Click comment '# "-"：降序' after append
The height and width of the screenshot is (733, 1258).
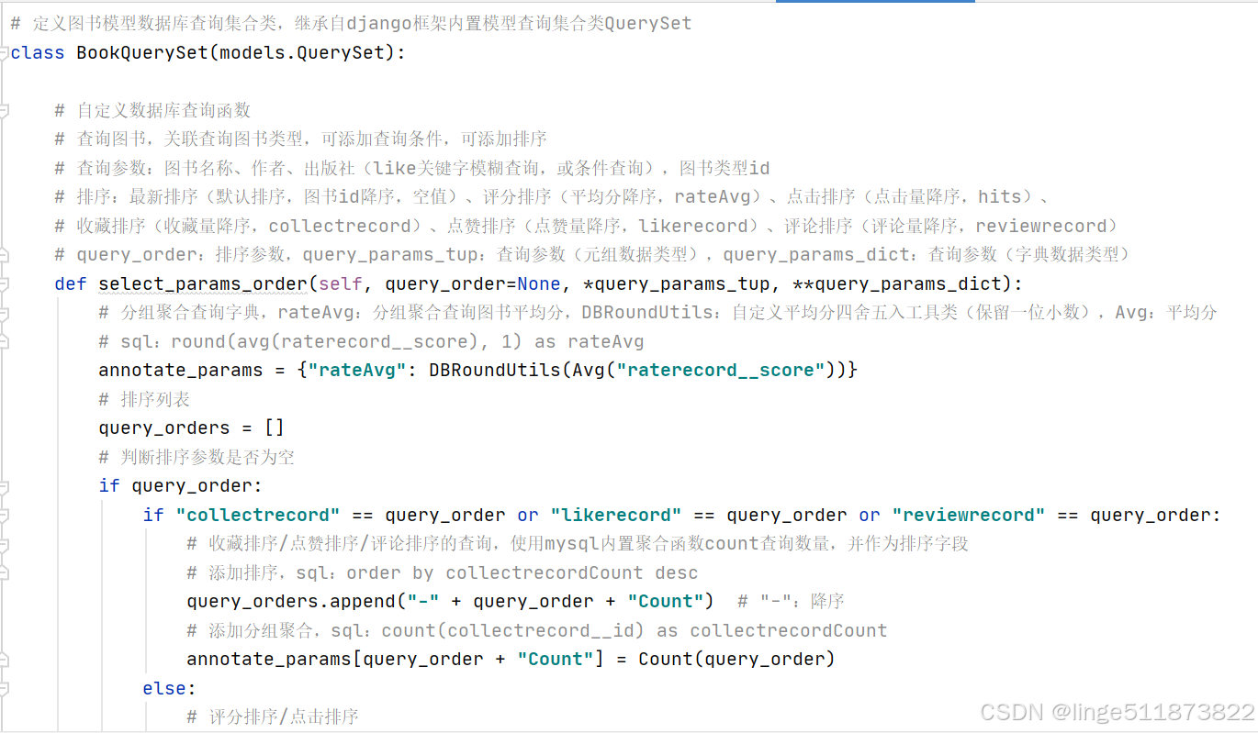coord(791,601)
